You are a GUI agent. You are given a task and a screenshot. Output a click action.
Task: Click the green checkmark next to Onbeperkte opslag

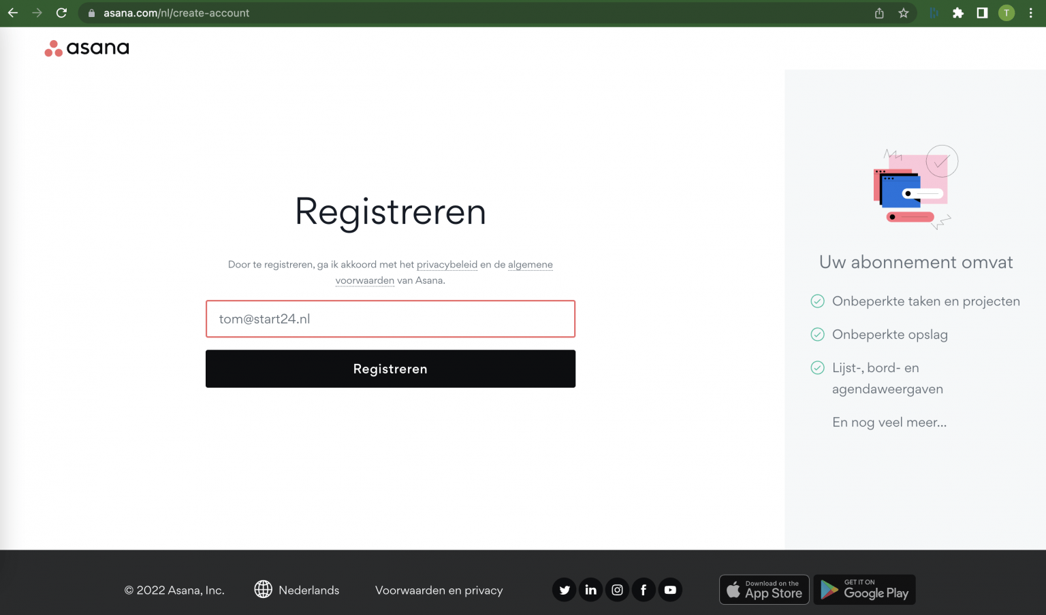click(x=817, y=334)
